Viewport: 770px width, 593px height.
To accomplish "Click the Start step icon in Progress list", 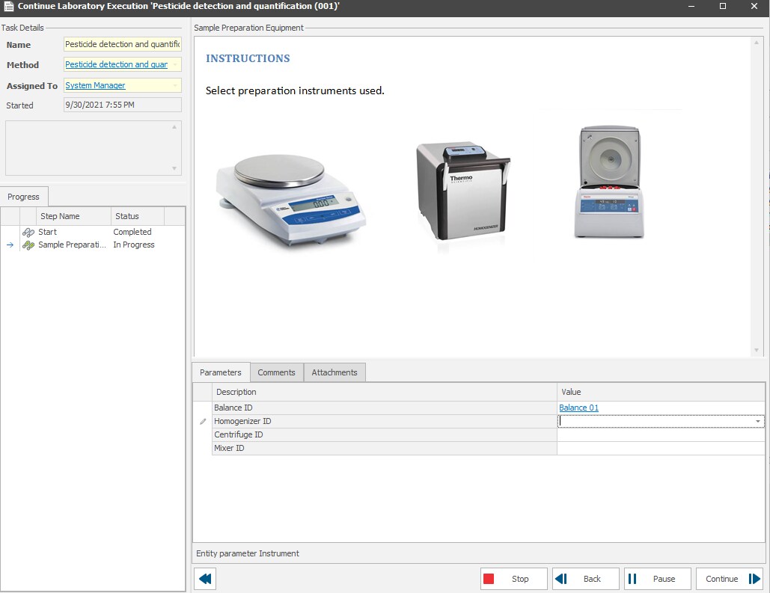I will pyautogui.click(x=28, y=233).
